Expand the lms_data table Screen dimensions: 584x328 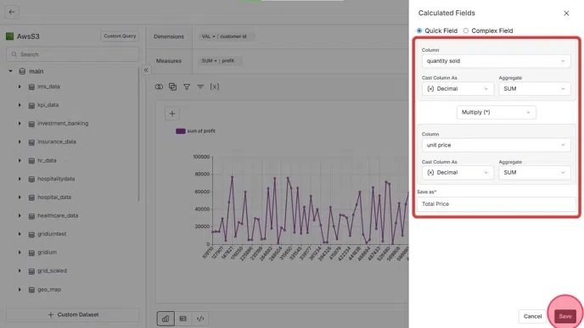click(x=20, y=86)
